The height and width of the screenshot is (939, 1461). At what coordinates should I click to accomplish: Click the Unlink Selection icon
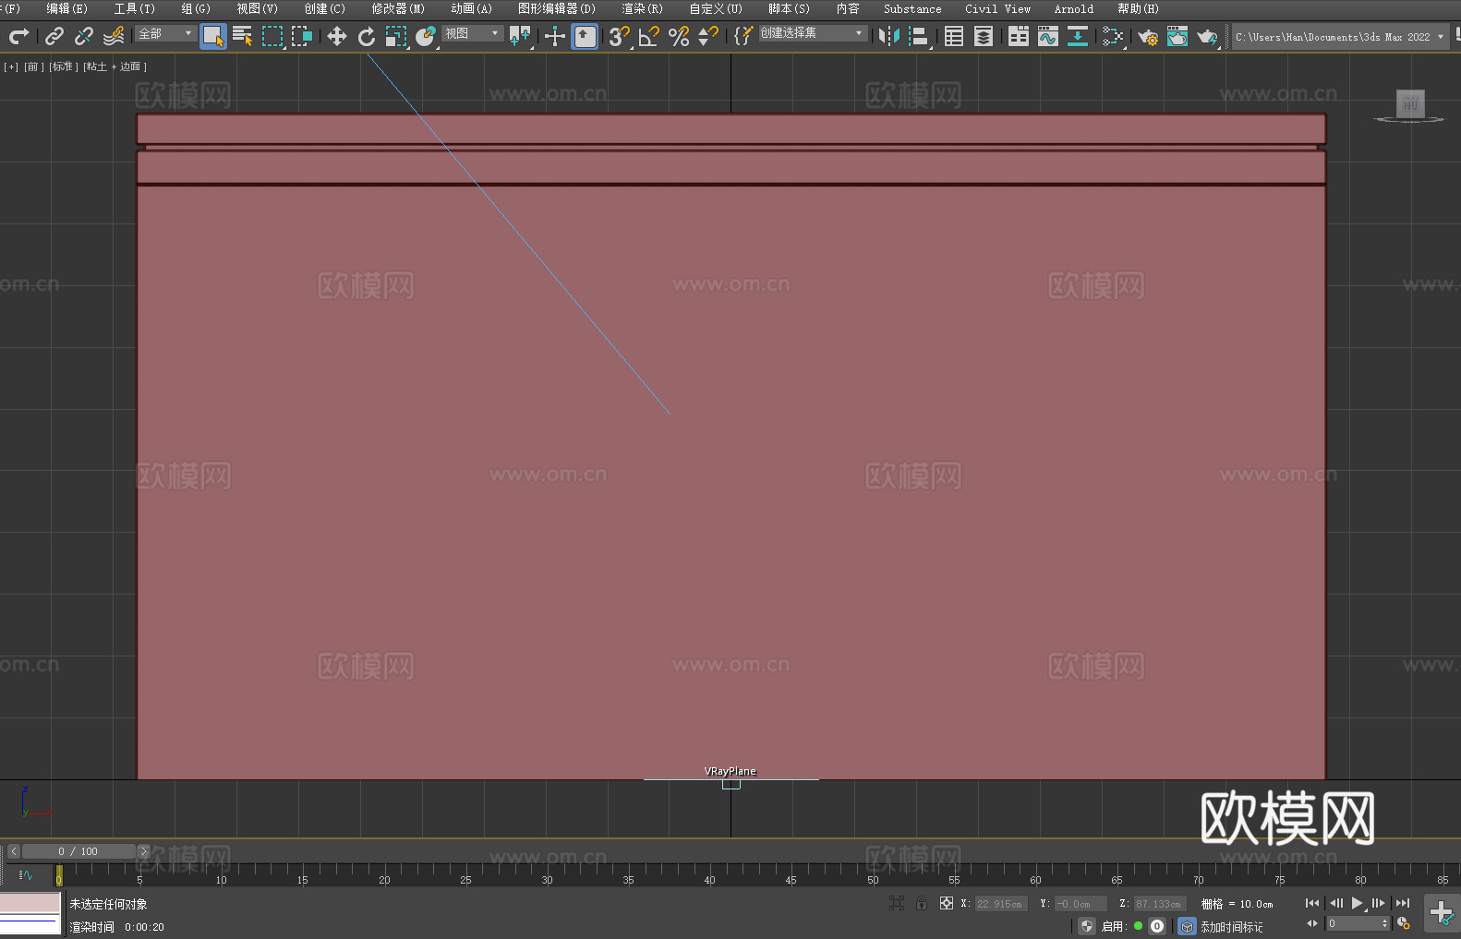pyautogui.click(x=84, y=36)
